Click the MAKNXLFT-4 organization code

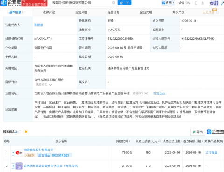click(x=43, y=39)
